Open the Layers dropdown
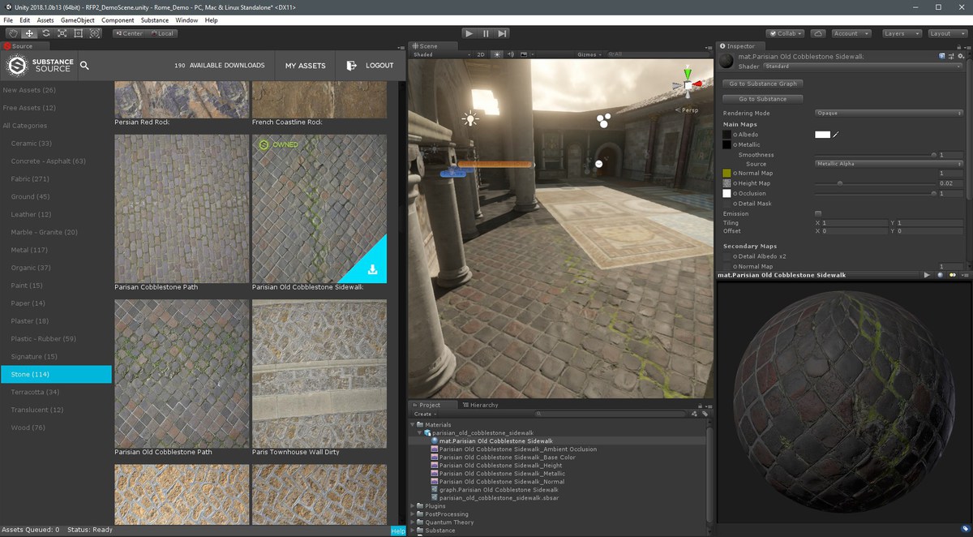973x537 pixels. (x=902, y=33)
